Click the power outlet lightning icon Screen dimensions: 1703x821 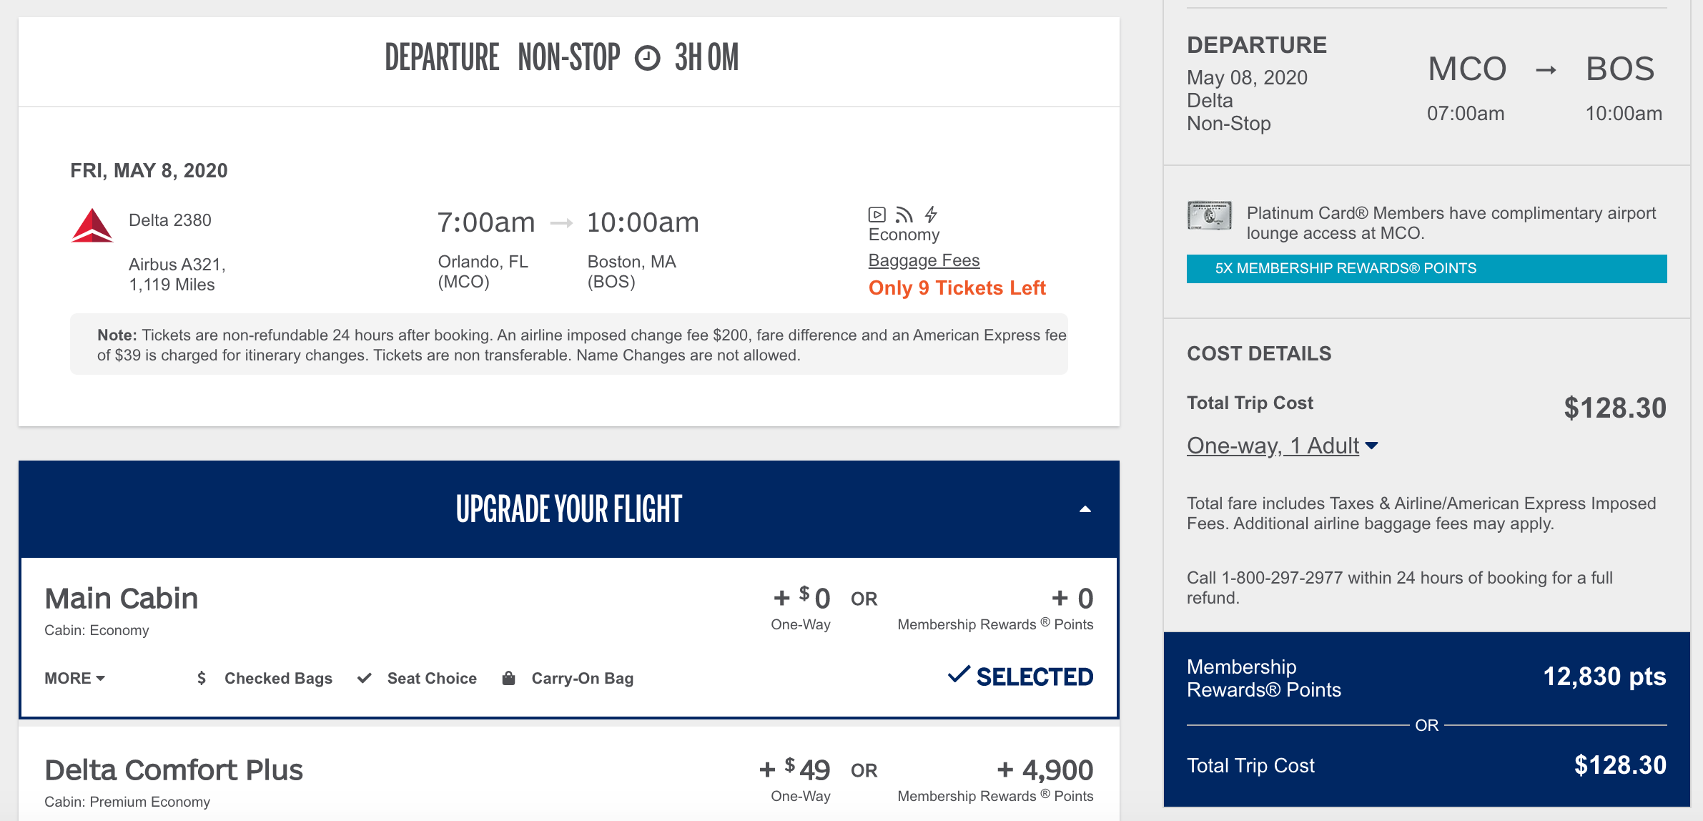(x=931, y=215)
